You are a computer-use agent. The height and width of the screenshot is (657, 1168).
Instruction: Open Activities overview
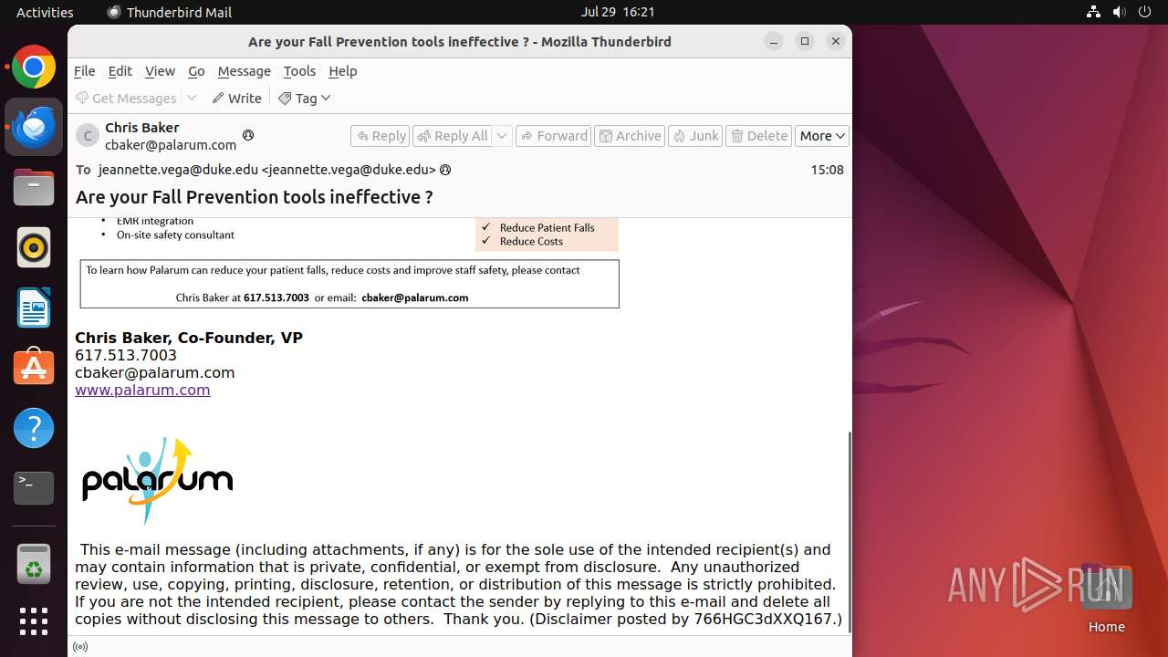coord(45,12)
